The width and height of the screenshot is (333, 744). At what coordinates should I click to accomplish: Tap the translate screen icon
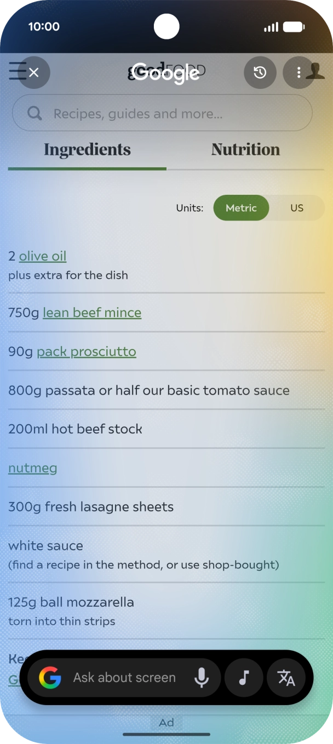tap(286, 678)
